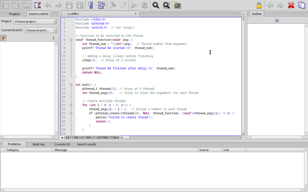
Task: Click the editor horizontal scrollbar right arrow
Action: [x=240, y=138]
